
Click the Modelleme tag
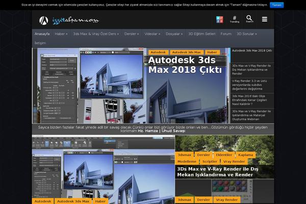click(187, 162)
